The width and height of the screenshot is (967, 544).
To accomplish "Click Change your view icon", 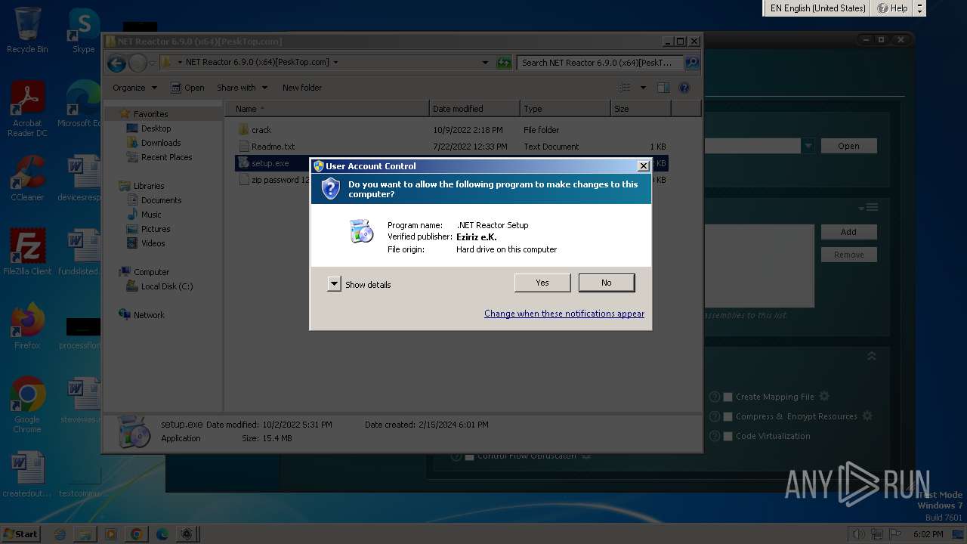I will pos(626,88).
